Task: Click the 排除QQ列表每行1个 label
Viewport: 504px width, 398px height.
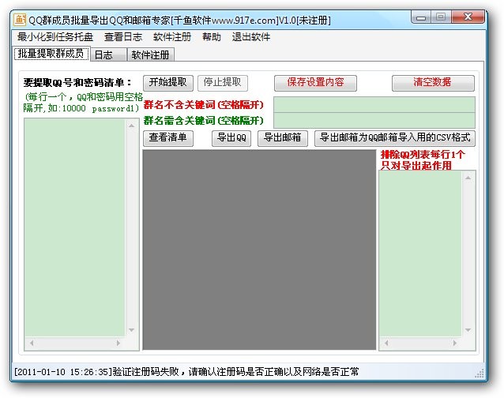Action: coord(423,155)
